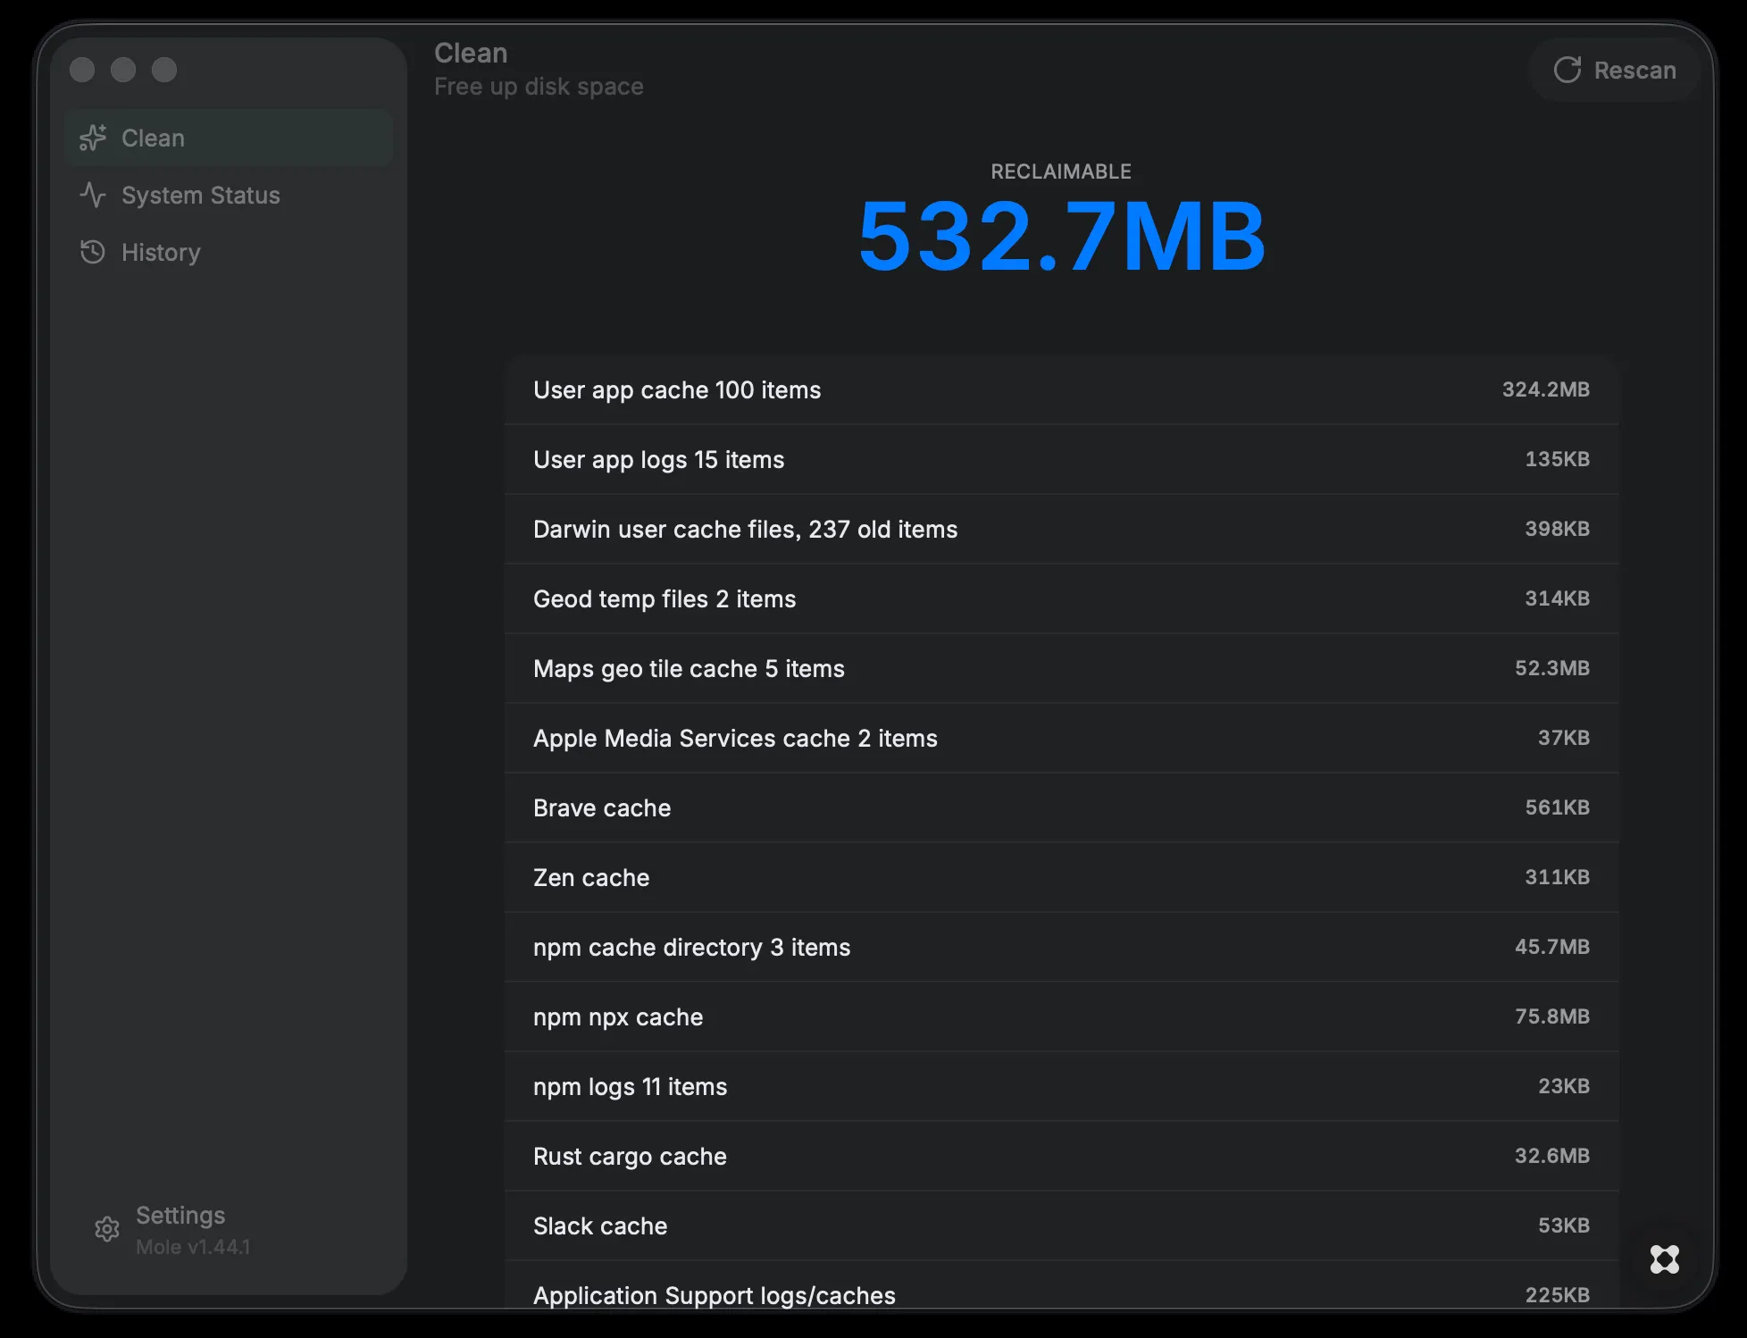
Task: Select the "Brave cache" row
Action: pyautogui.click(x=1061, y=807)
